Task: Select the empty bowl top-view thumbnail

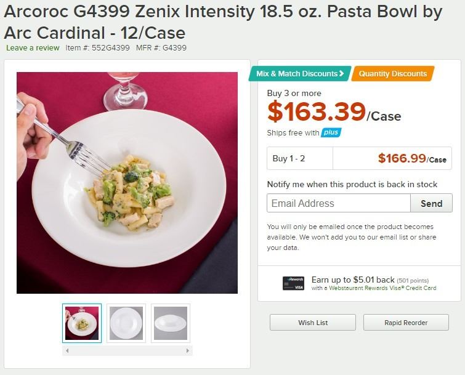Action: [x=126, y=323]
